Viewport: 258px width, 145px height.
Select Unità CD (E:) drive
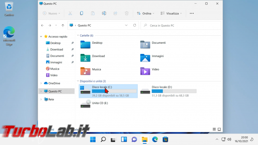point(94,104)
